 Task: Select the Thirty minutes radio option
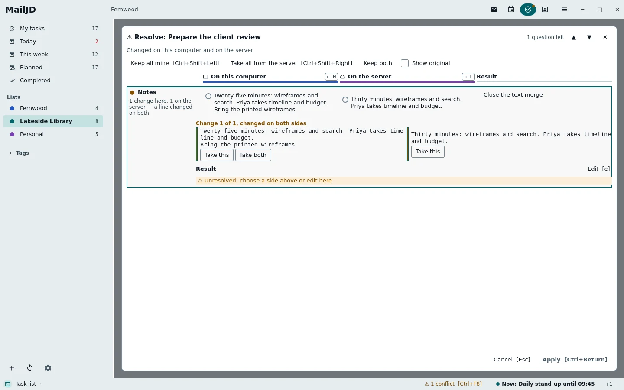[x=345, y=100]
